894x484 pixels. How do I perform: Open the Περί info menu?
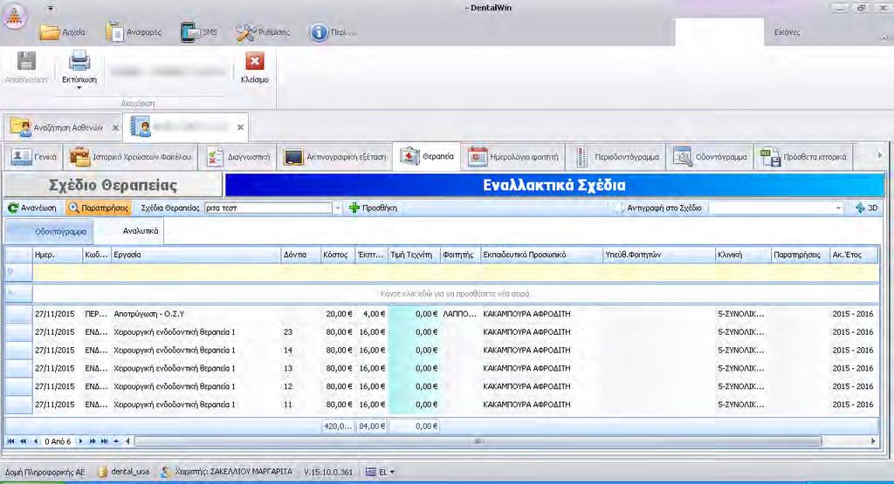[334, 32]
